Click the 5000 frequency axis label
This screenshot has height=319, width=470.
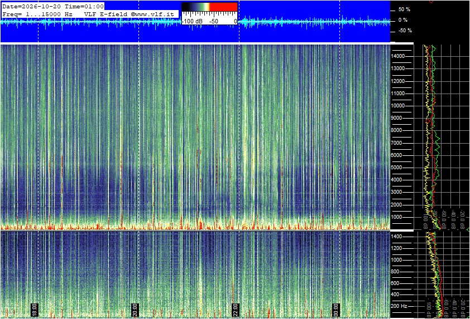point(396,168)
